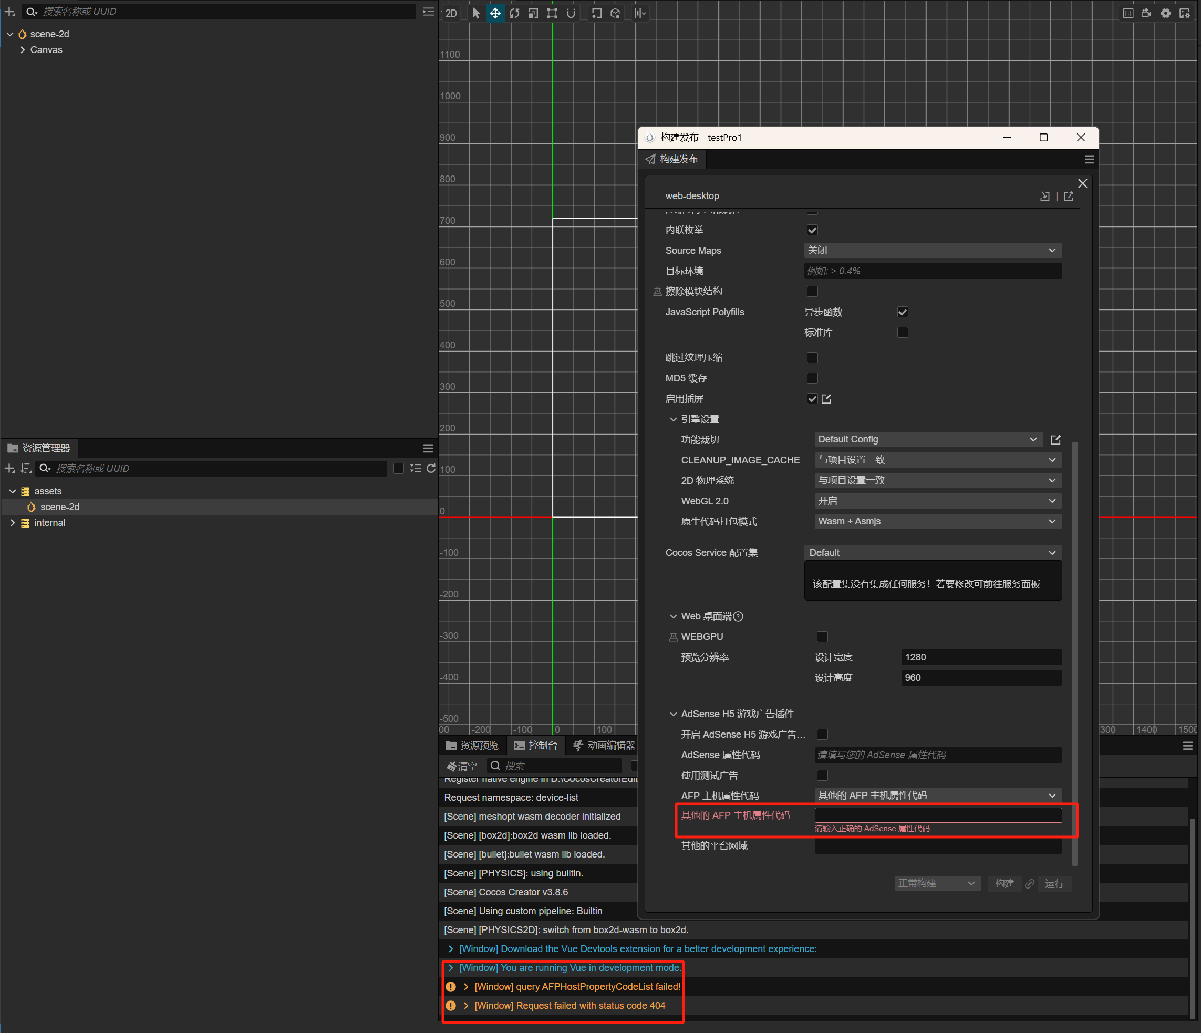Select the rotate tool in scene toolbar
Screen dimensions: 1201x1033
[x=514, y=13]
